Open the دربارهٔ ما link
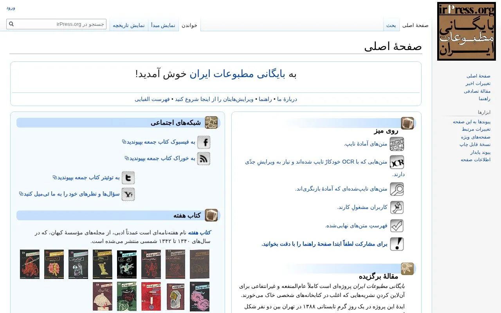Image resolution: width=501 pixels, height=313 pixels. point(287,99)
